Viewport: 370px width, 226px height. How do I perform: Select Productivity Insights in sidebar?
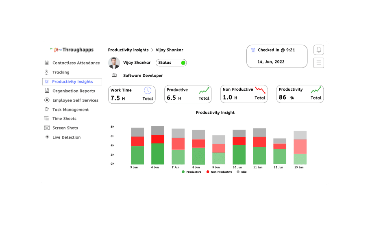(72, 82)
